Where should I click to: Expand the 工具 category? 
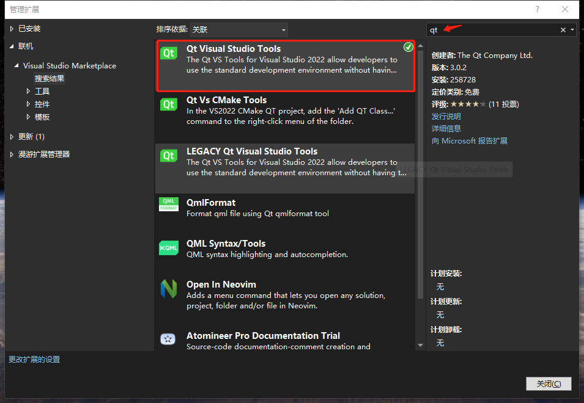28,91
